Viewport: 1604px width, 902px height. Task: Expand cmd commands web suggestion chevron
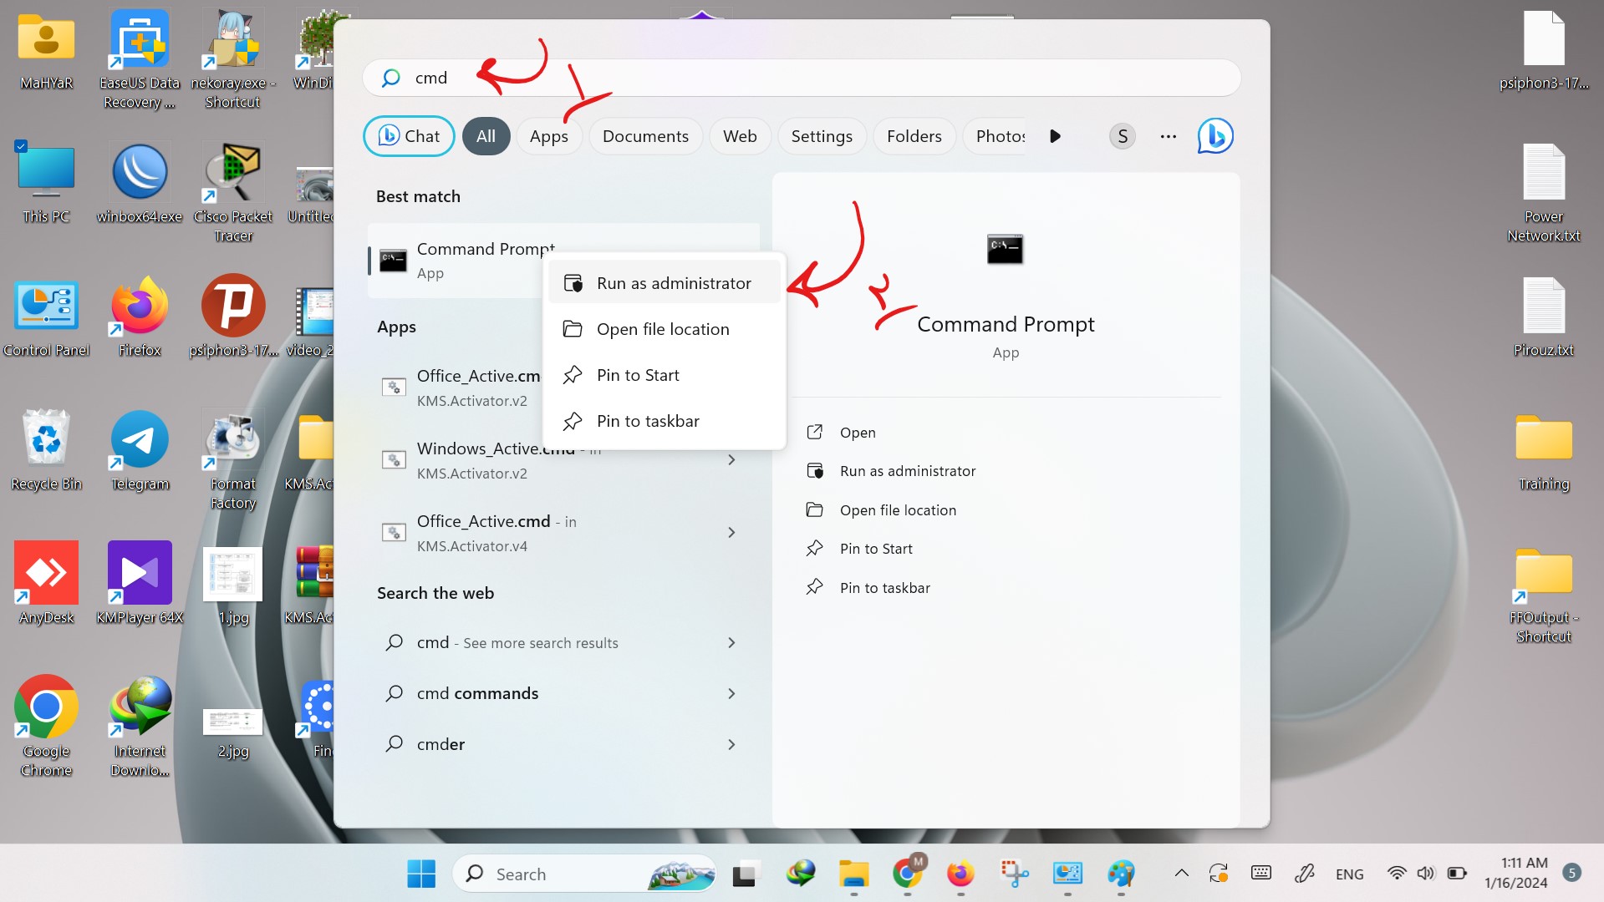pos(731,694)
